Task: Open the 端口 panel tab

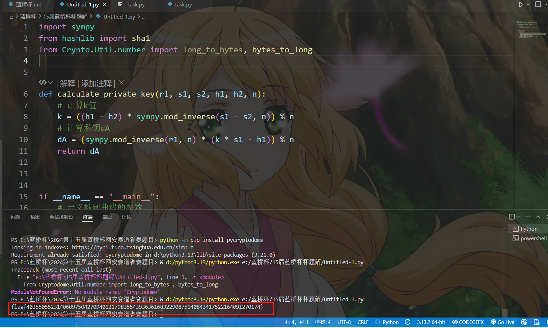Action: click(x=107, y=217)
